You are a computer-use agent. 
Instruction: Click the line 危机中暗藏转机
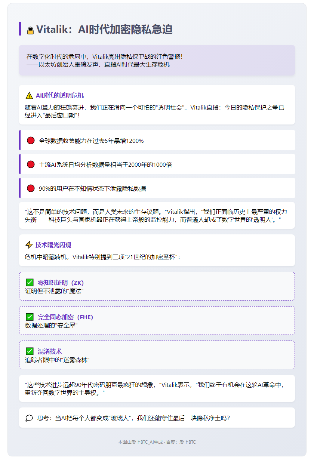click(x=102, y=257)
